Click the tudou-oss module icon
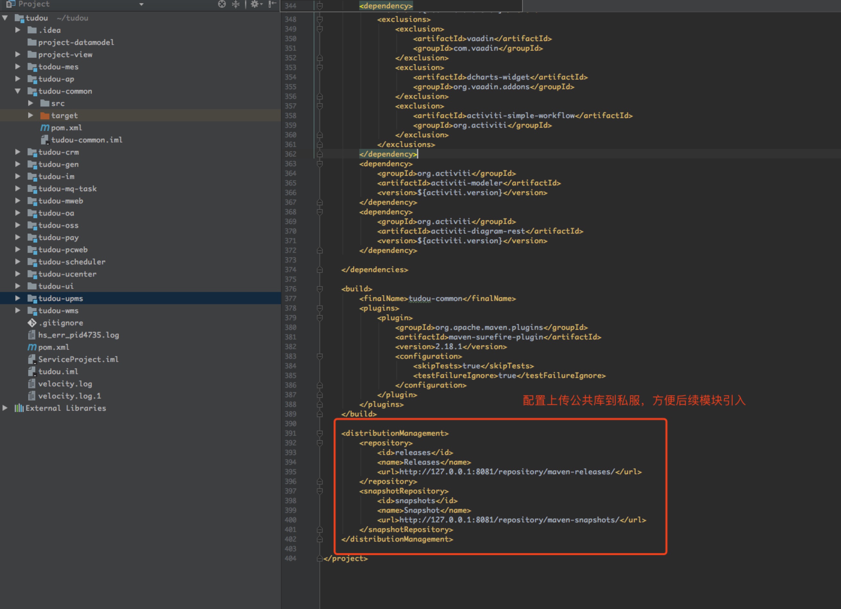 tap(32, 226)
